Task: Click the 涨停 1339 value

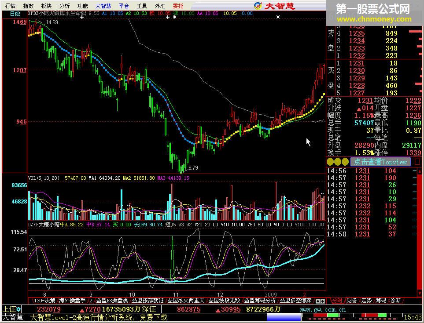Action: (413, 153)
